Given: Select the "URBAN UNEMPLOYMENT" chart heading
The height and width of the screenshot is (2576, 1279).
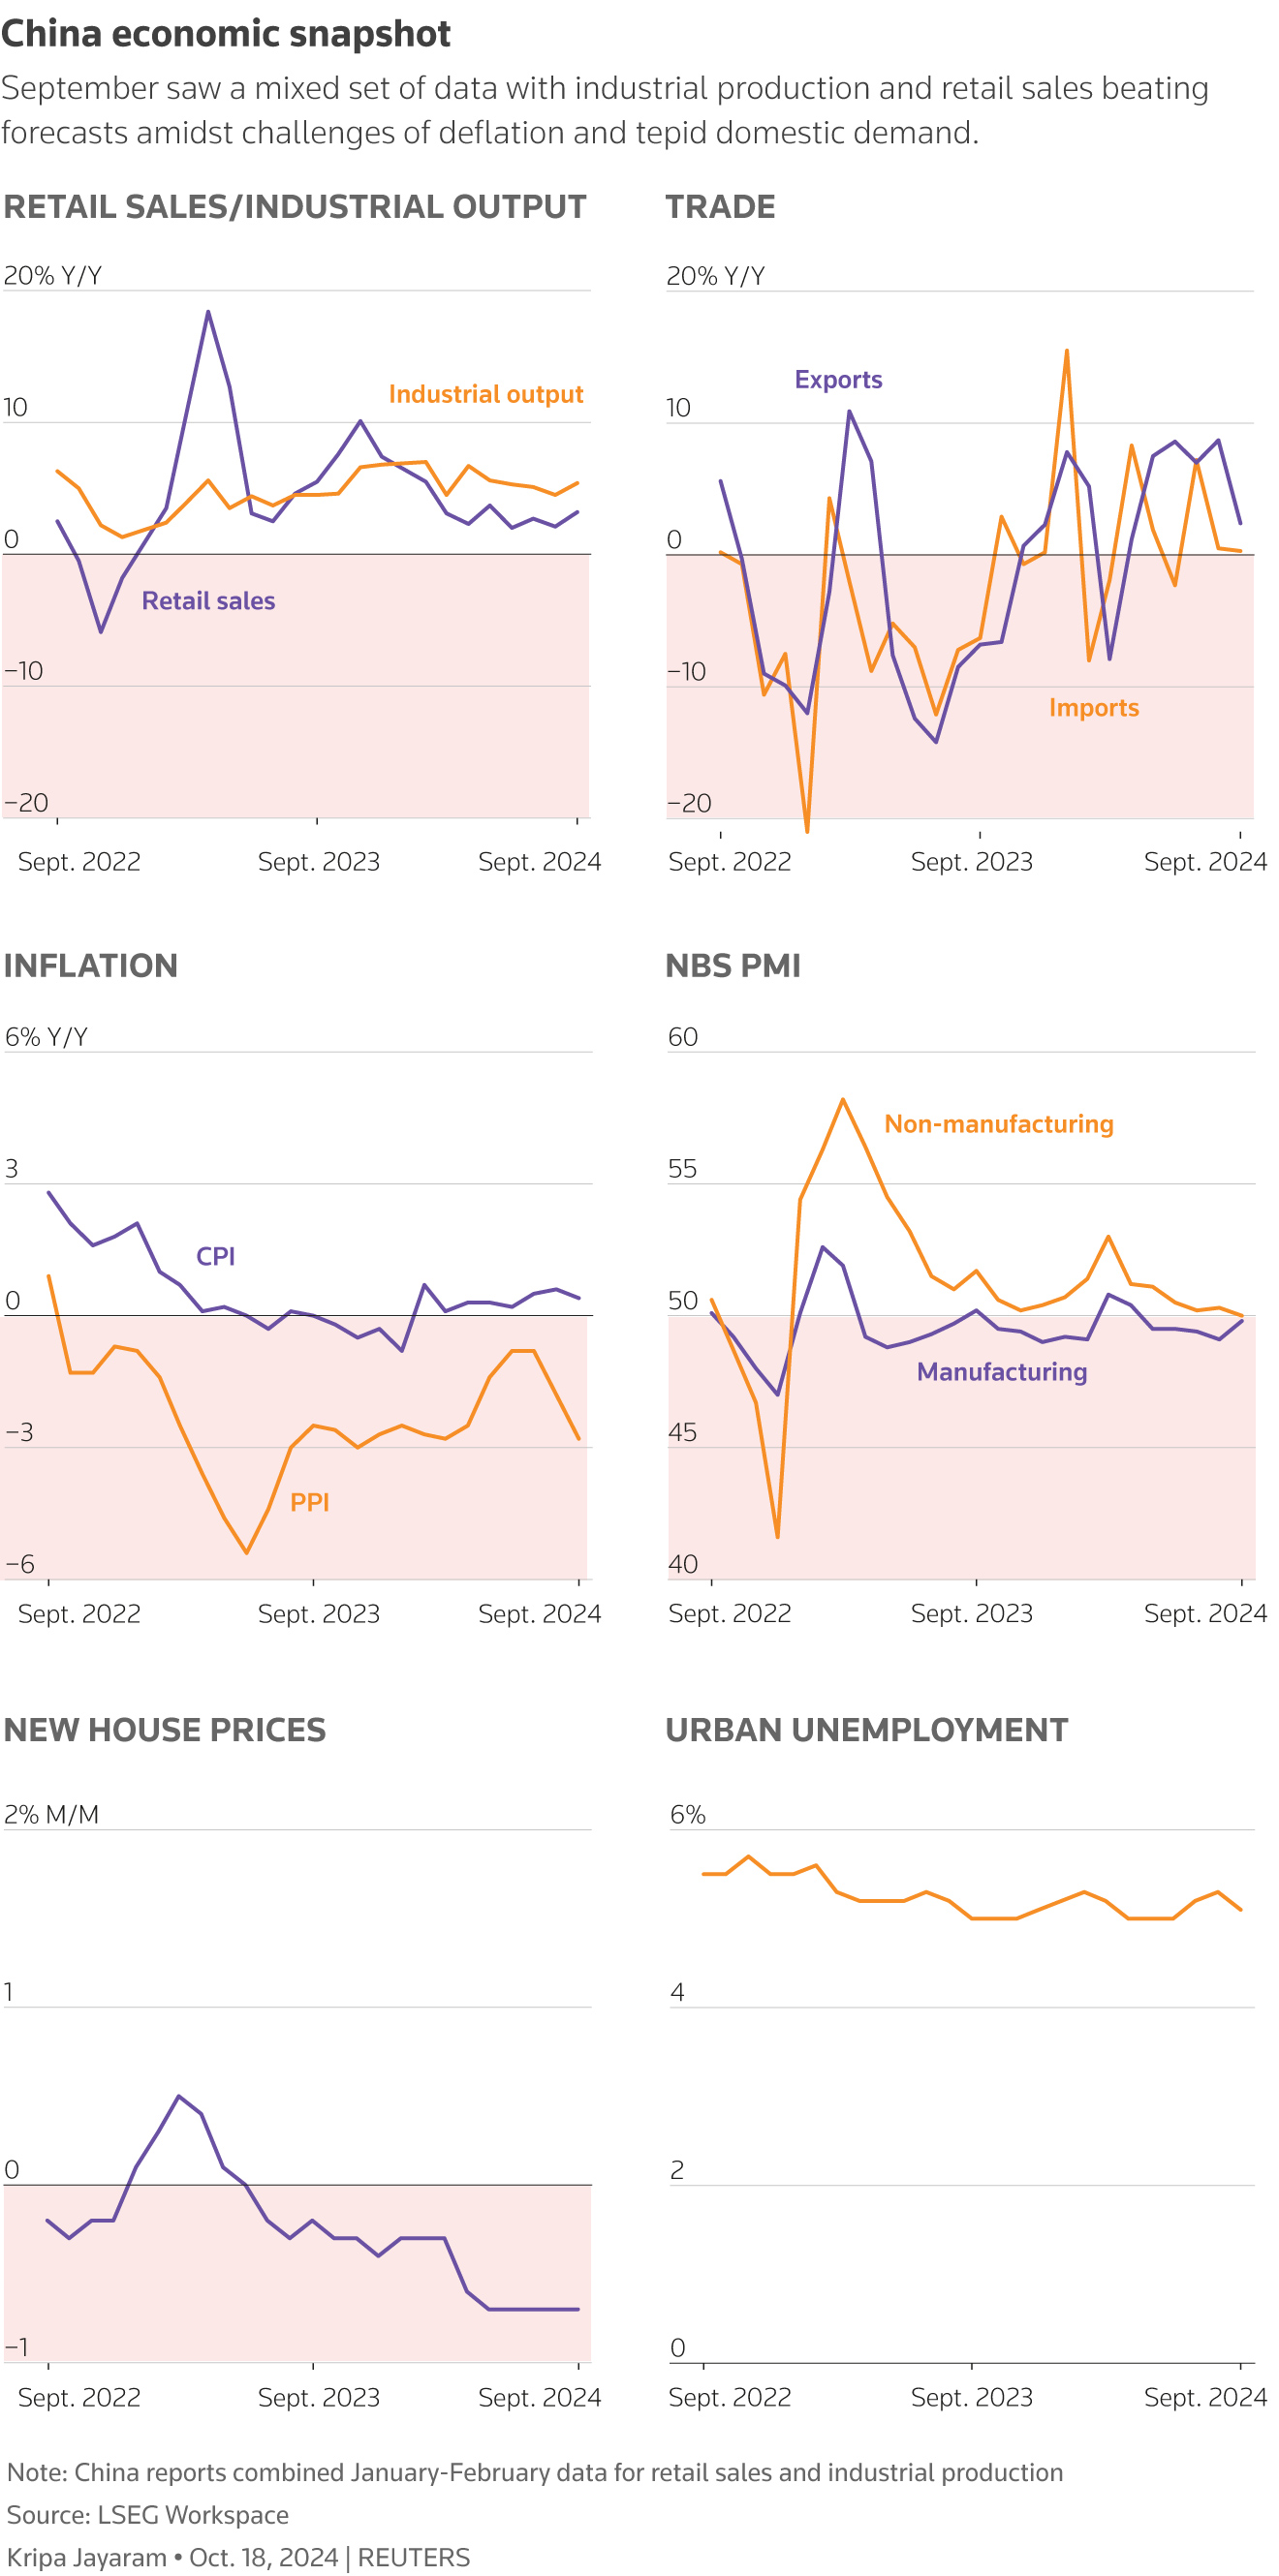Looking at the screenshot, I should click(865, 1730).
